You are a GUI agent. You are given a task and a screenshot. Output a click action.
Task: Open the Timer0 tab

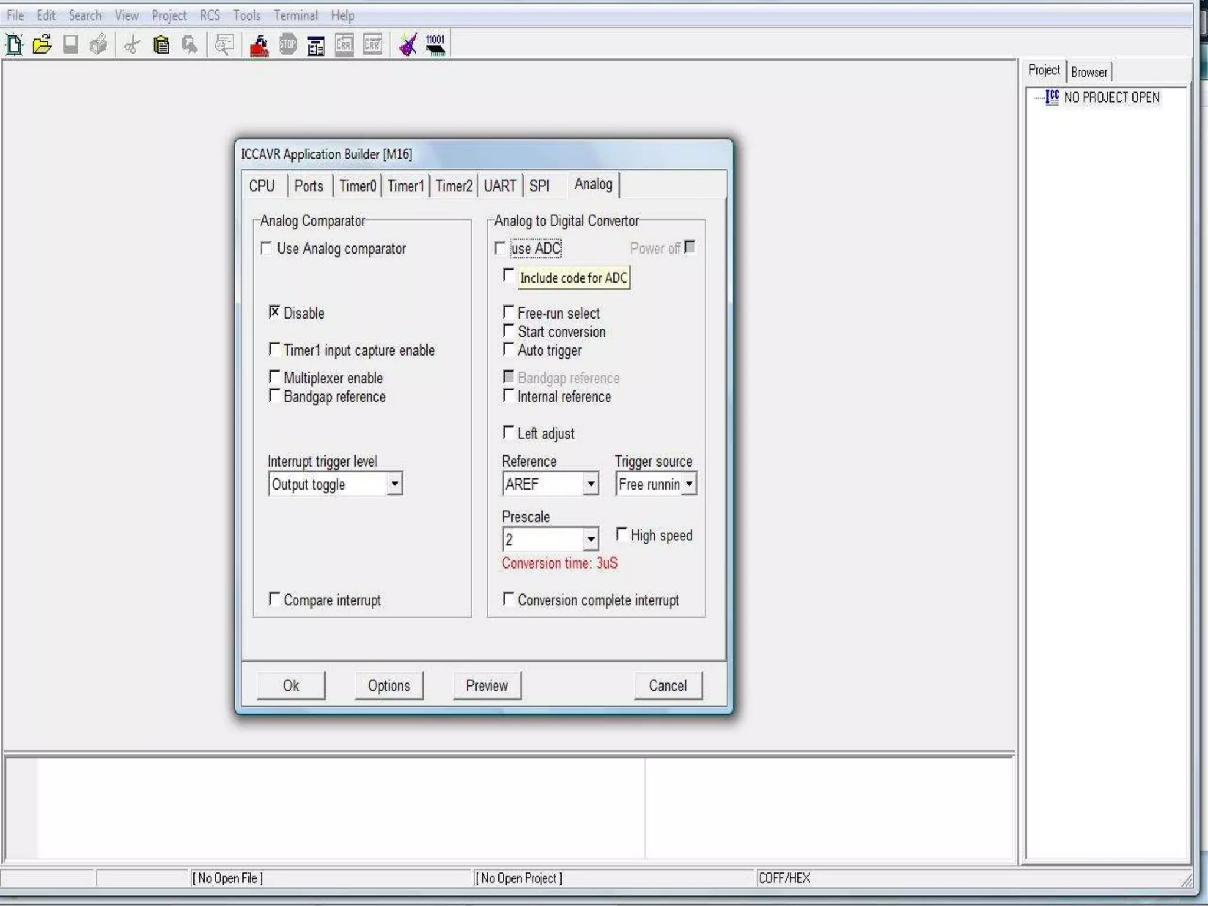coord(357,186)
